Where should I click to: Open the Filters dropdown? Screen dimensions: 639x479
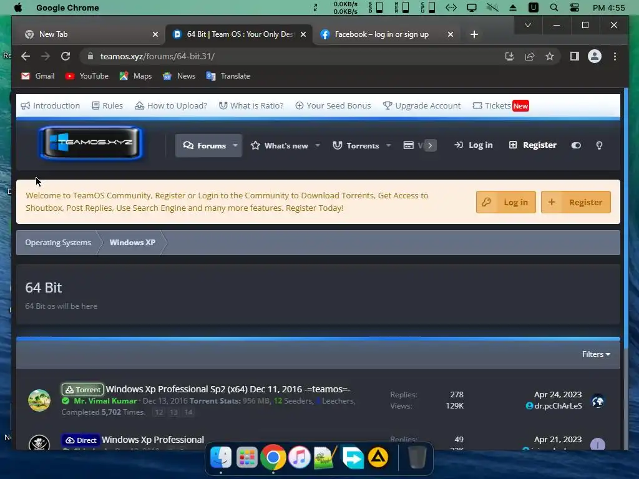point(596,354)
